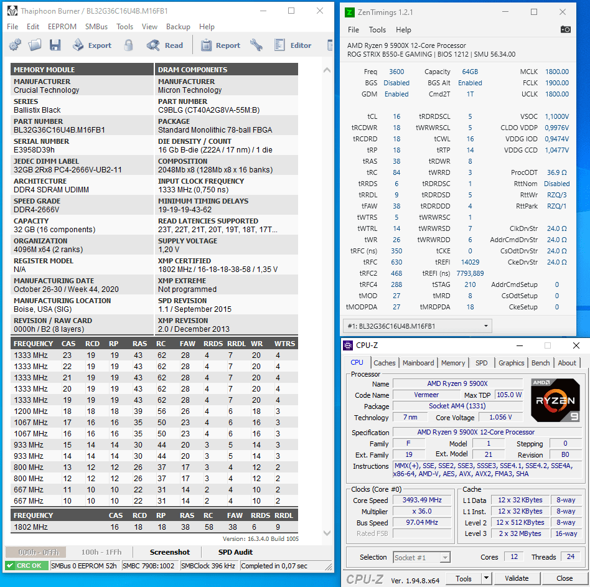The width and height of the screenshot is (590, 587).
Task: Click the padlock icon in Thaiphoon toolbar
Action: (x=128, y=45)
